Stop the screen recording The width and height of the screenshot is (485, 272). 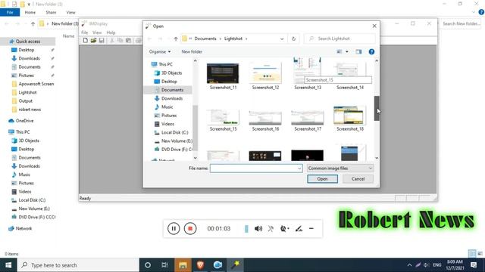190,228
